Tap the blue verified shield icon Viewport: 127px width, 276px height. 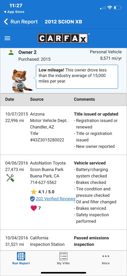pos(32,199)
